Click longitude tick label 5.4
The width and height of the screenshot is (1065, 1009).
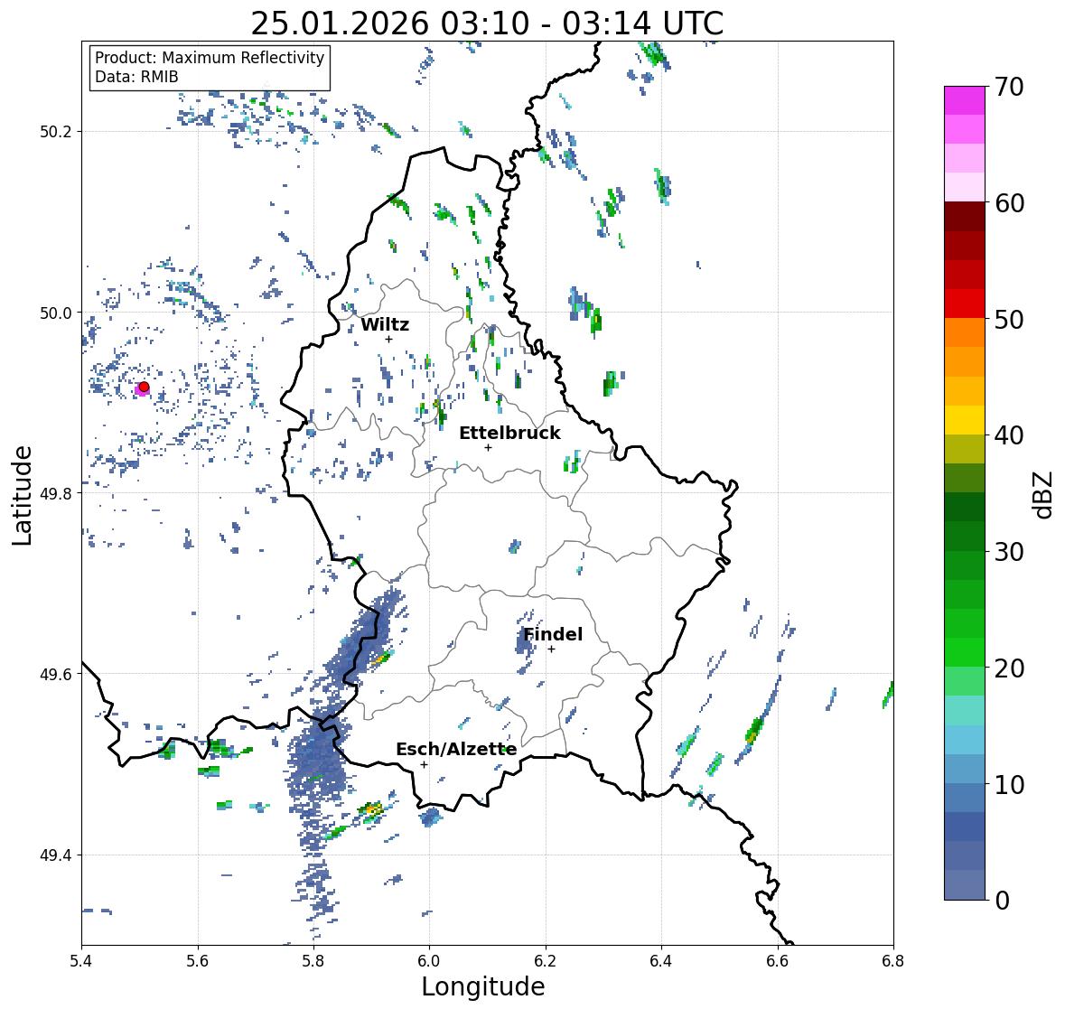pos(81,961)
